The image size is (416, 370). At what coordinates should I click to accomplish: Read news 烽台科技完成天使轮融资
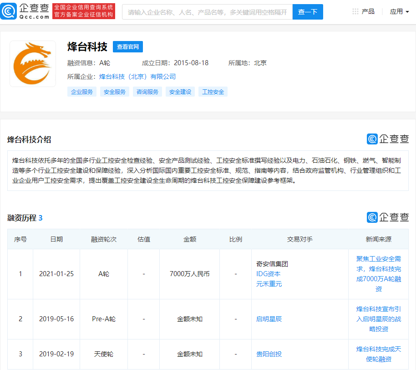379,354
